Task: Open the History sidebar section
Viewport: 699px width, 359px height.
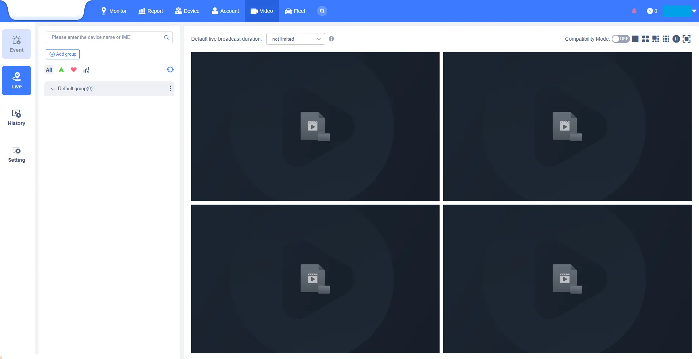Action: click(17, 117)
